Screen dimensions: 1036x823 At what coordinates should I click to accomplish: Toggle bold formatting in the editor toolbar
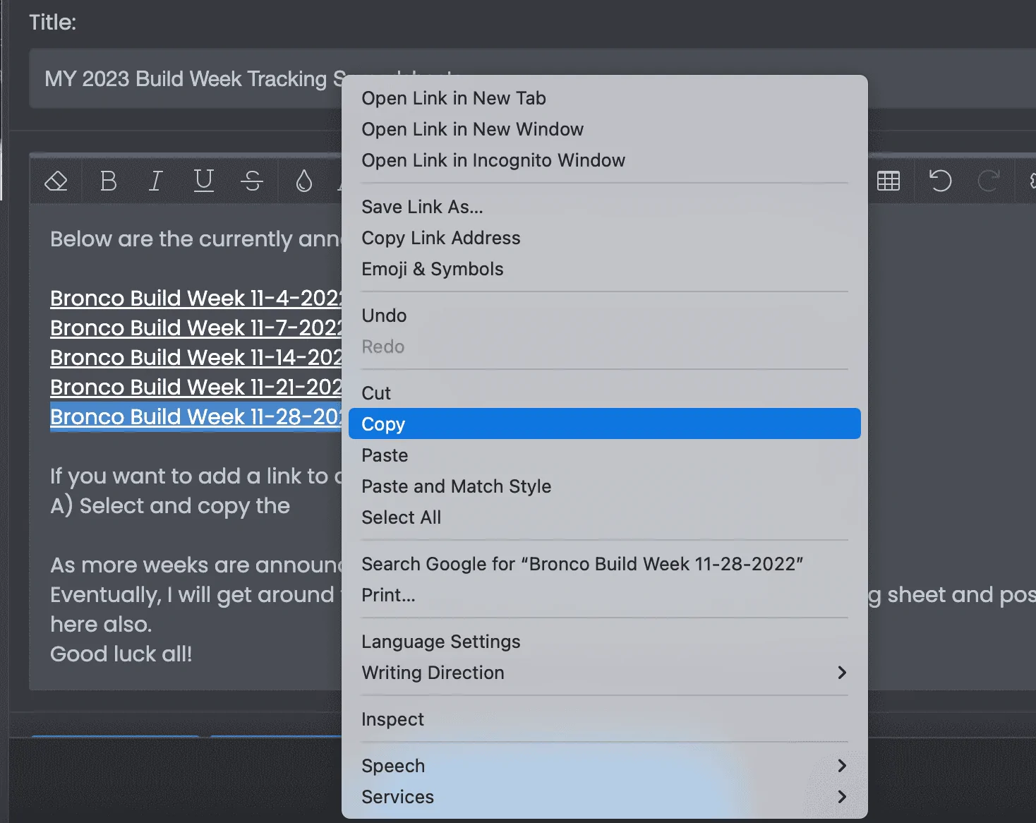(x=109, y=181)
